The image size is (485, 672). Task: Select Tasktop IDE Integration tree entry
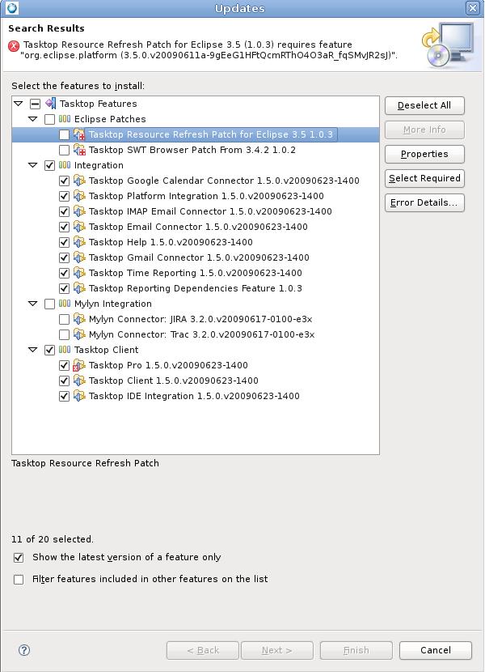[194, 396]
